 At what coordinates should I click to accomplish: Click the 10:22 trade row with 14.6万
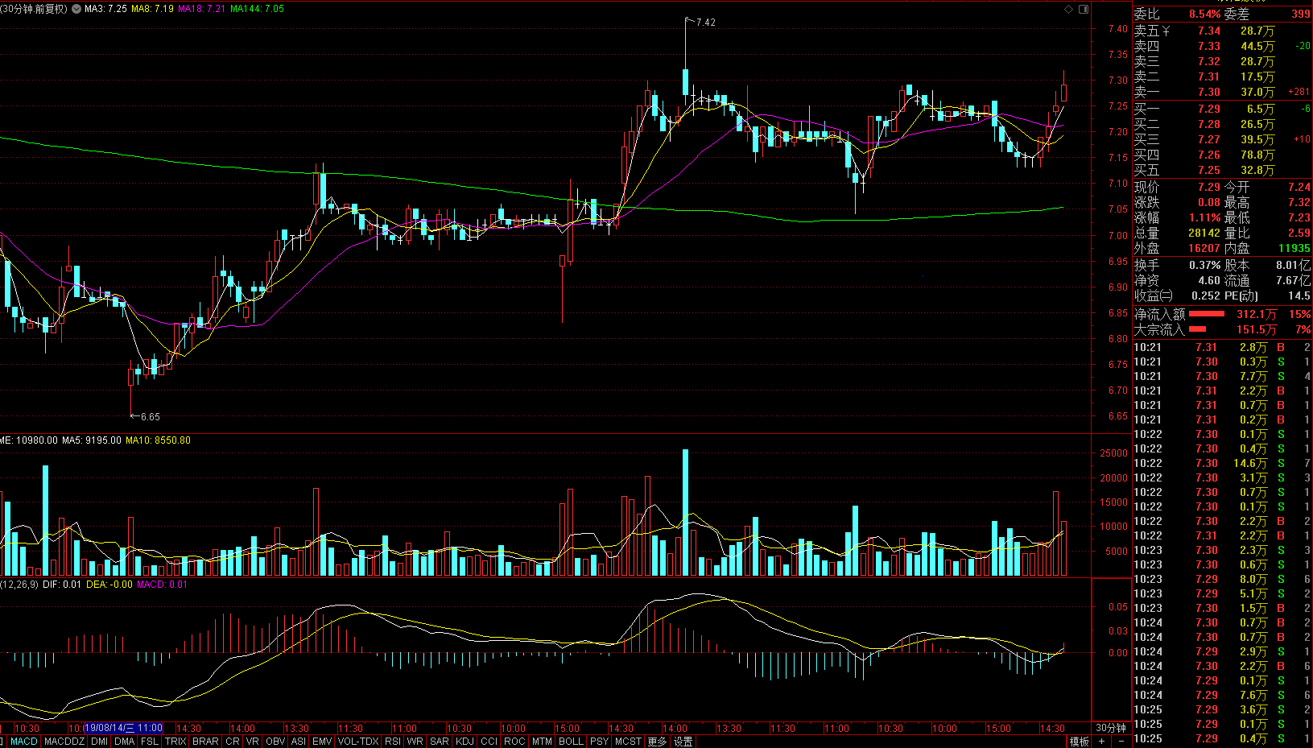pyautogui.click(x=1223, y=463)
